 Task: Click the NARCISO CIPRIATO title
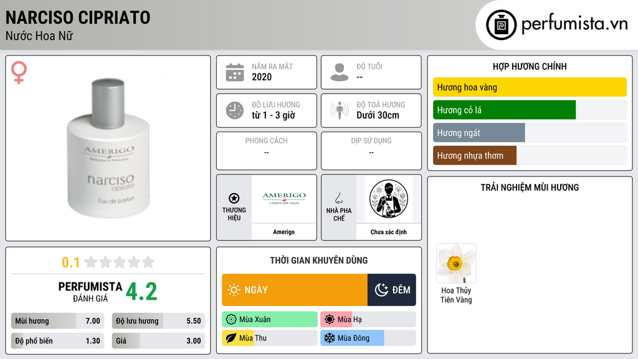click(x=78, y=17)
